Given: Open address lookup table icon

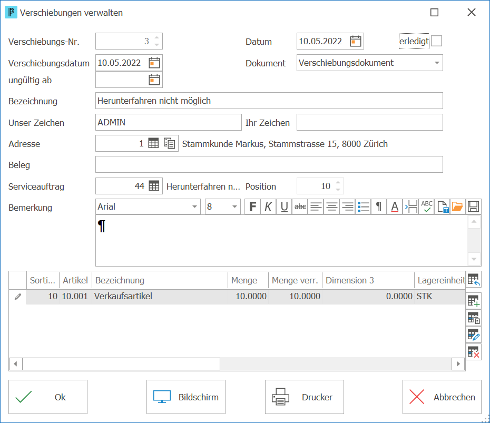Looking at the screenshot, I should (153, 143).
